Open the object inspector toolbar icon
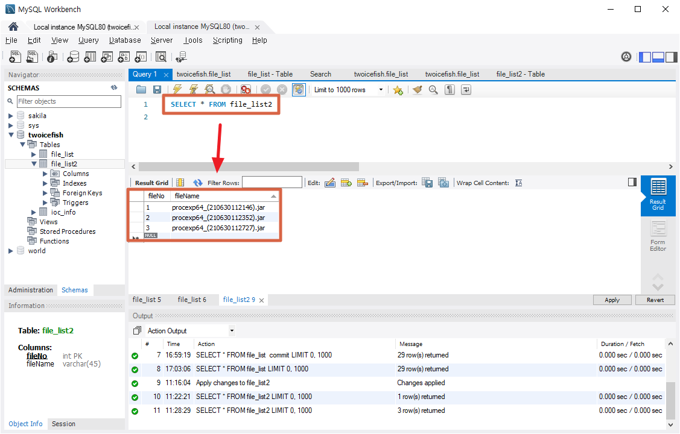680x434 pixels. click(52, 57)
